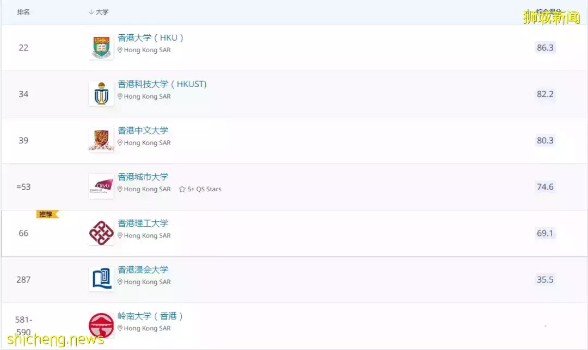
Task: Click the HKU university crest logo
Action: click(101, 47)
